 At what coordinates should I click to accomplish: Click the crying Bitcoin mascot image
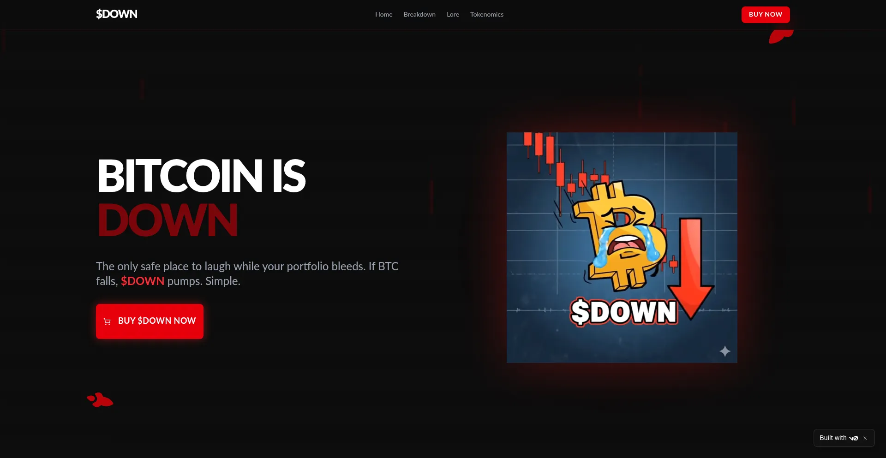(622, 247)
